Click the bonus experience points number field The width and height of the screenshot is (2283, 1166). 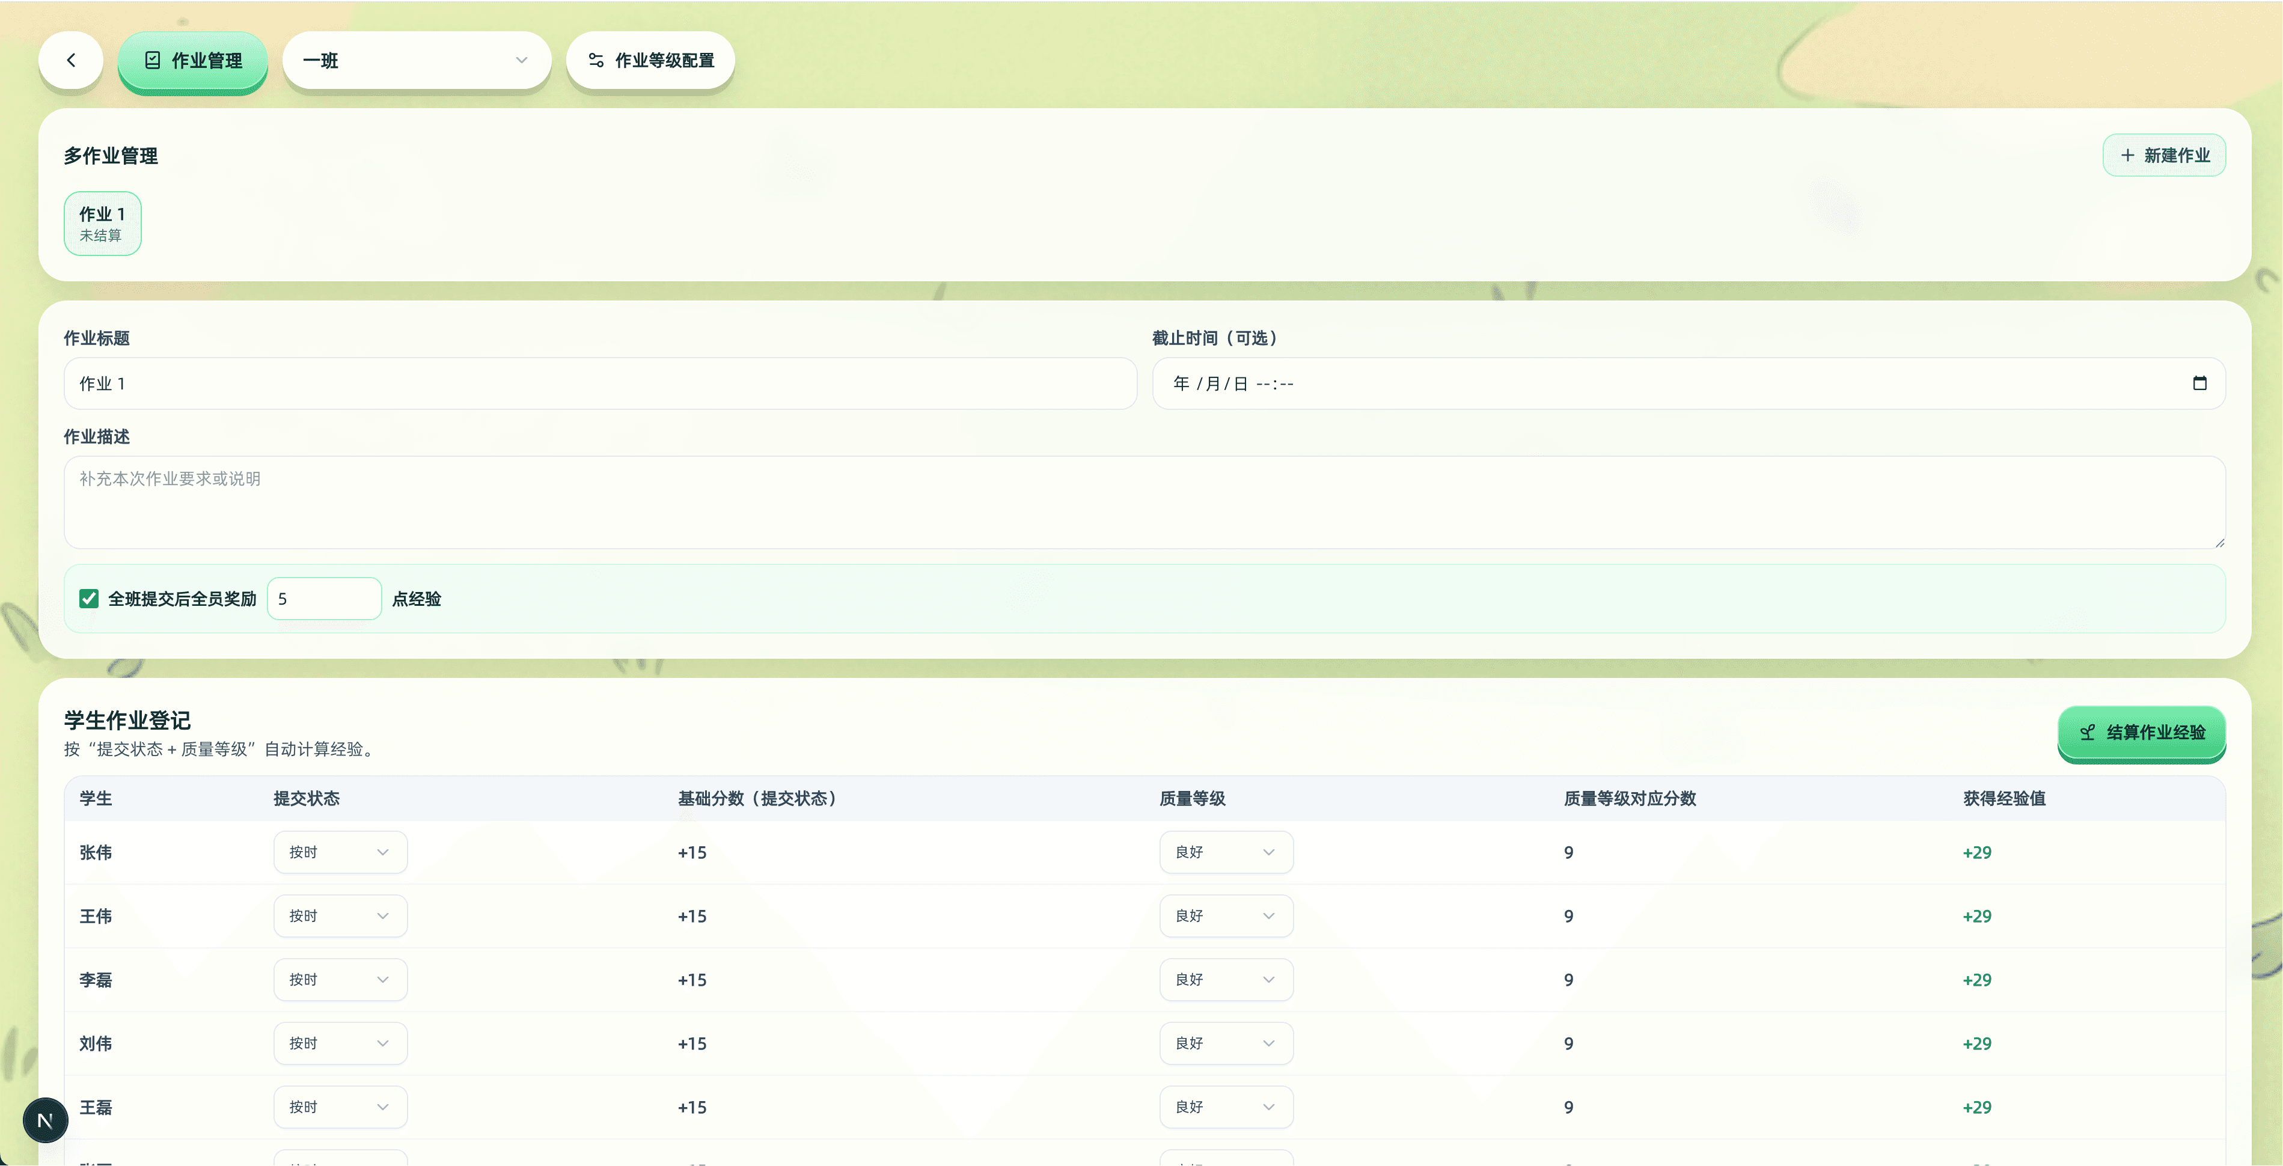coord(325,599)
